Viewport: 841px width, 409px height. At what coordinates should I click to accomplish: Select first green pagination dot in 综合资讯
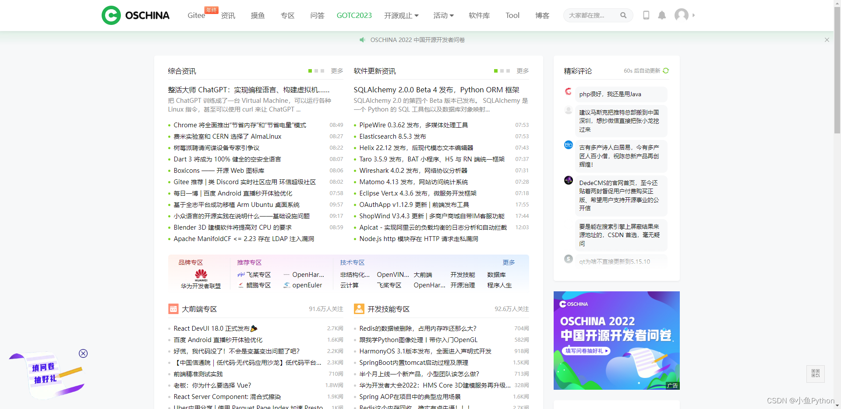[x=310, y=71]
